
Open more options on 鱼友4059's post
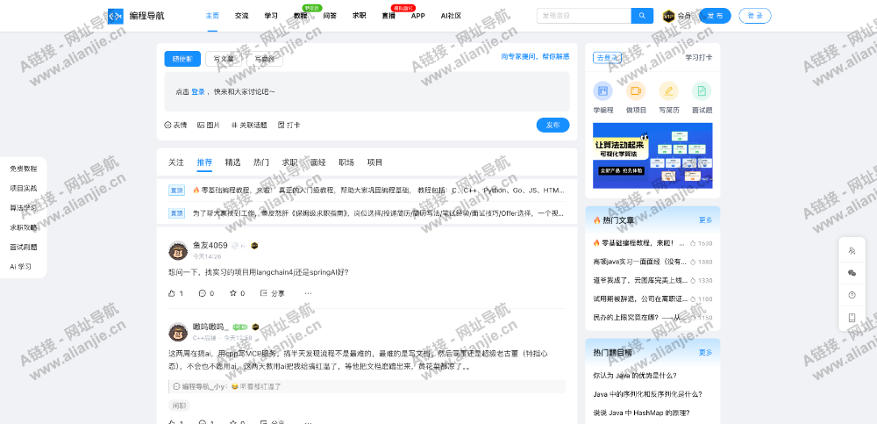coord(308,293)
